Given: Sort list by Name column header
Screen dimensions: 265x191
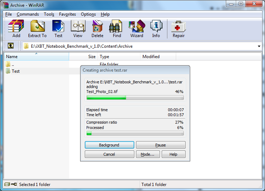Looking at the screenshot, I should pos(36,56).
